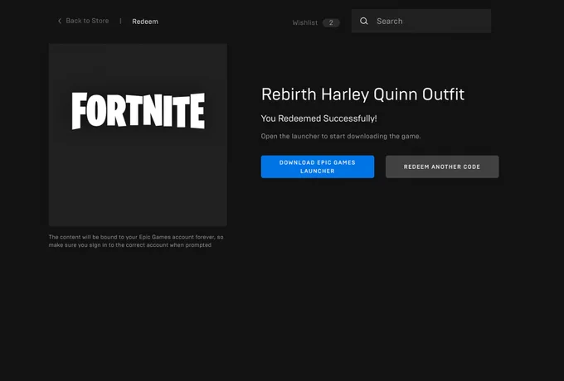Click the Wishlist count badge showing 2
The image size is (564, 381).
[331, 22]
